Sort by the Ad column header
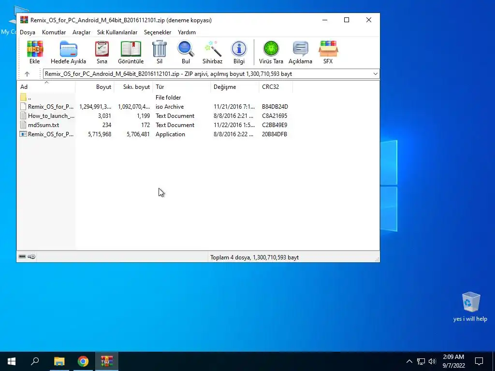Screen dimensions: 495x371 (x=46, y=87)
